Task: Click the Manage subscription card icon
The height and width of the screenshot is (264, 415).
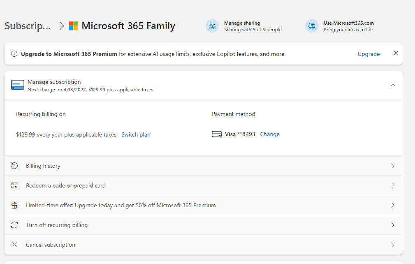Action: tap(18, 85)
